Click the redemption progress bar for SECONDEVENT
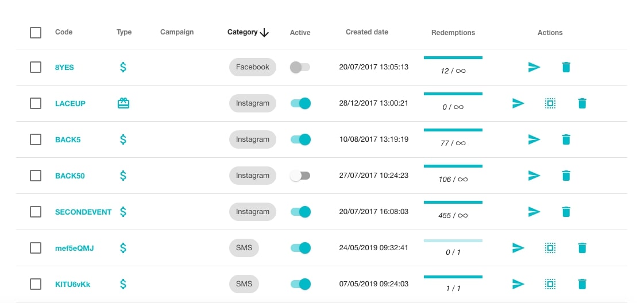637x303 pixels. [x=453, y=202]
